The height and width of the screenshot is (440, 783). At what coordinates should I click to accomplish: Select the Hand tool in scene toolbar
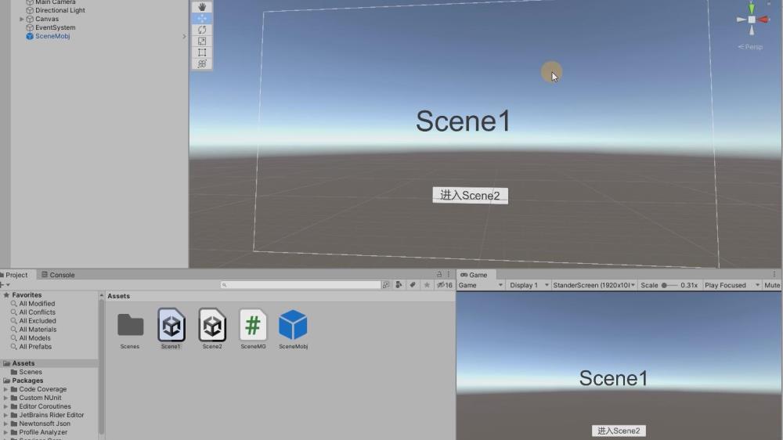202,7
